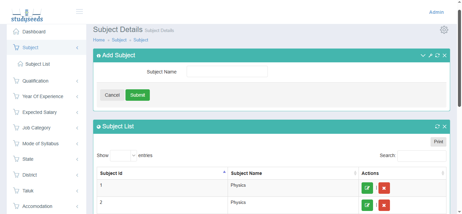Click the studyseeds logo
The image size is (462, 214).
coord(27,16)
